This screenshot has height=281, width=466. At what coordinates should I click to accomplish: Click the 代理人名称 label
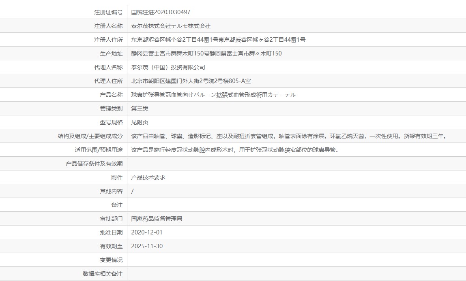108,67
